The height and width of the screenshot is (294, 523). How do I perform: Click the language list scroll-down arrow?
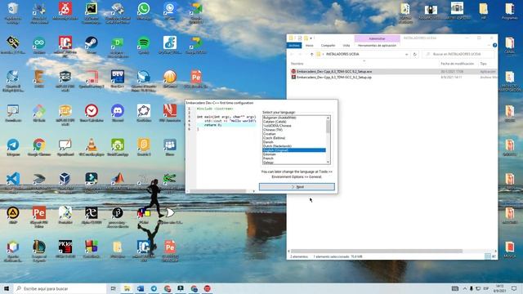[329, 162]
